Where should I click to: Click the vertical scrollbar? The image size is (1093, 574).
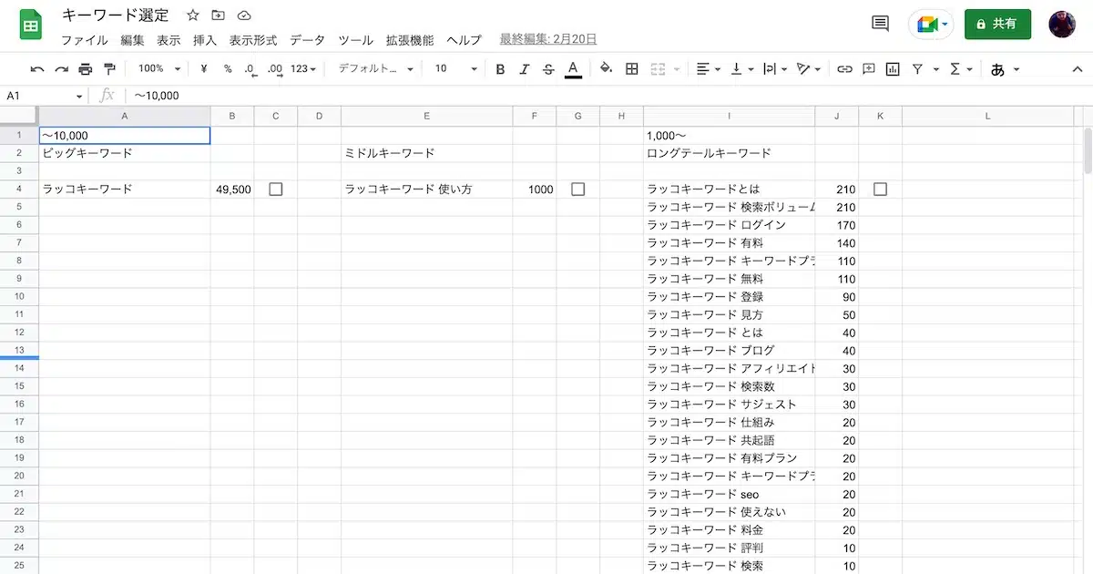click(1088, 150)
